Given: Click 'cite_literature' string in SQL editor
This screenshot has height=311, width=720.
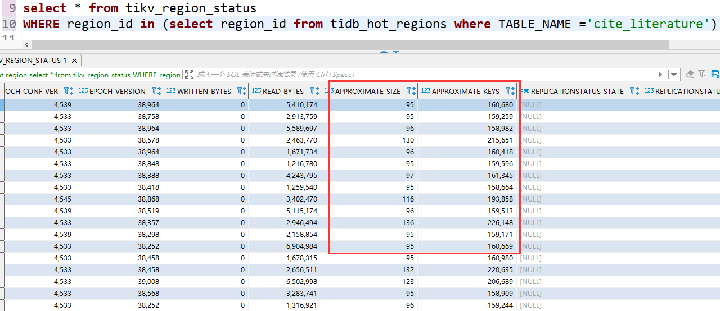Looking at the screenshot, I should 647,24.
